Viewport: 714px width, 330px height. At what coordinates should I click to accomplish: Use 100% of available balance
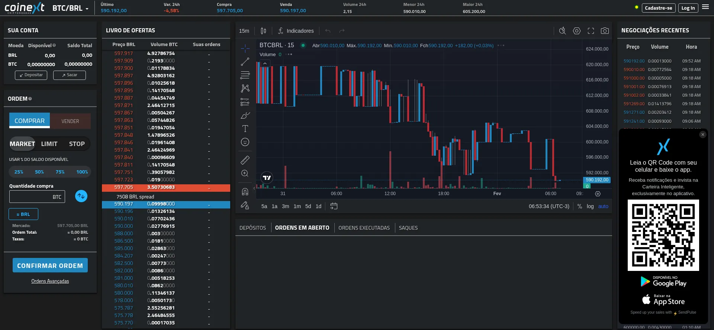click(x=82, y=172)
